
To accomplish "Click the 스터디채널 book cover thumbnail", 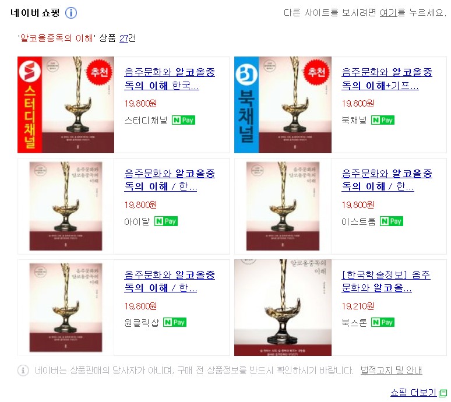I will (66, 105).
